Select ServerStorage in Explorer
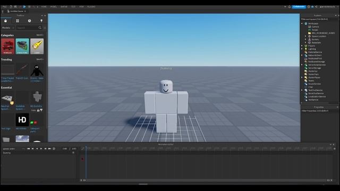 [314, 68]
